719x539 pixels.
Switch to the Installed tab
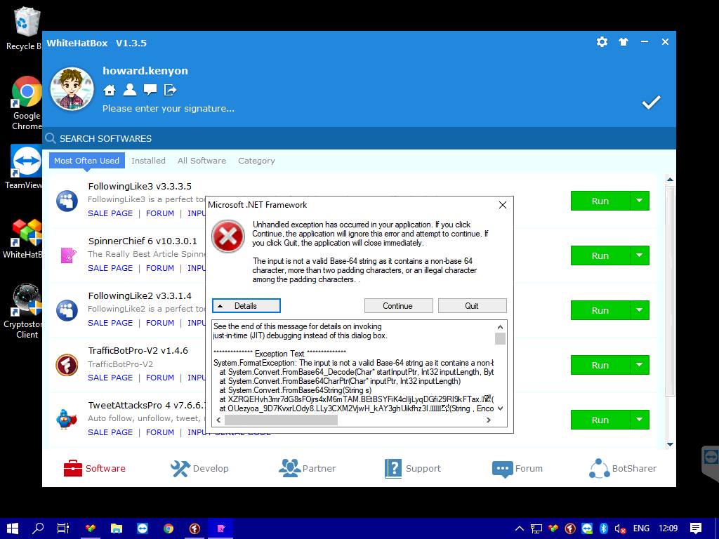pyautogui.click(x=148, y=161)
